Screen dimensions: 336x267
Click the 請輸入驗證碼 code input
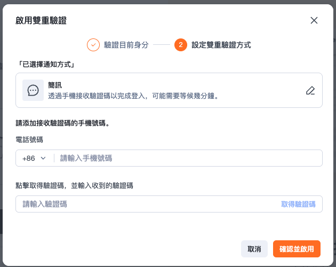[148, 204]
